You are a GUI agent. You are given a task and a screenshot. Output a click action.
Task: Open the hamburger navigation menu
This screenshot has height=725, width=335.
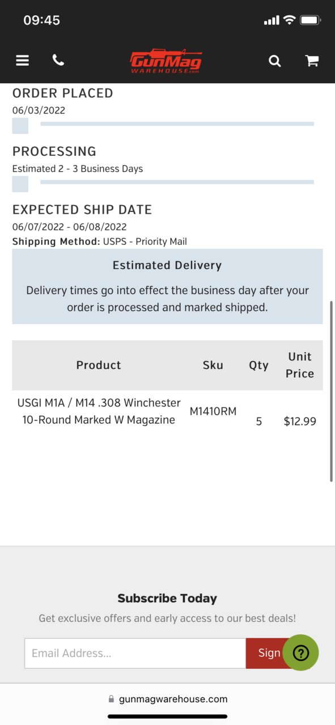[22, 60]
